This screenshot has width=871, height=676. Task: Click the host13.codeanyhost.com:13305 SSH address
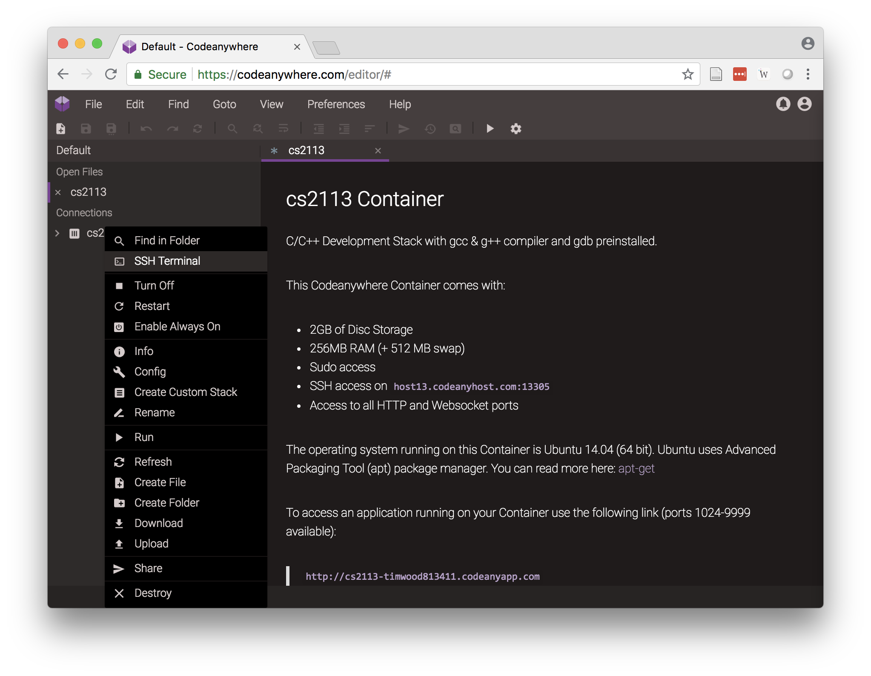(x=471, y=387)
